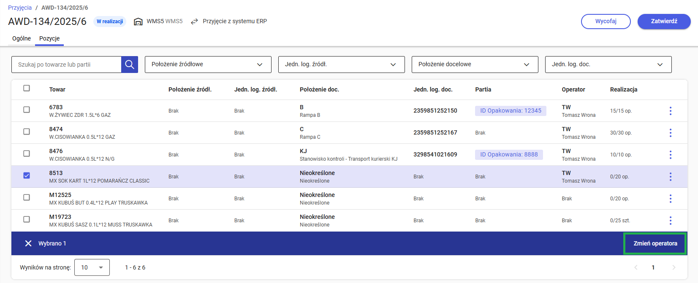Screen dimensions: 698x283
Task: Click the Zmień operatora button
Action: click(655, 243)
